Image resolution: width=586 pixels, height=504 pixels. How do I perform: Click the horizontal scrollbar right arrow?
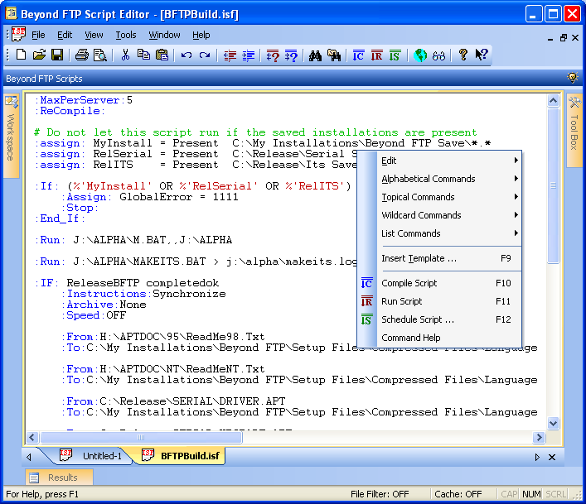pyautogui.click(x=539, y=437)
